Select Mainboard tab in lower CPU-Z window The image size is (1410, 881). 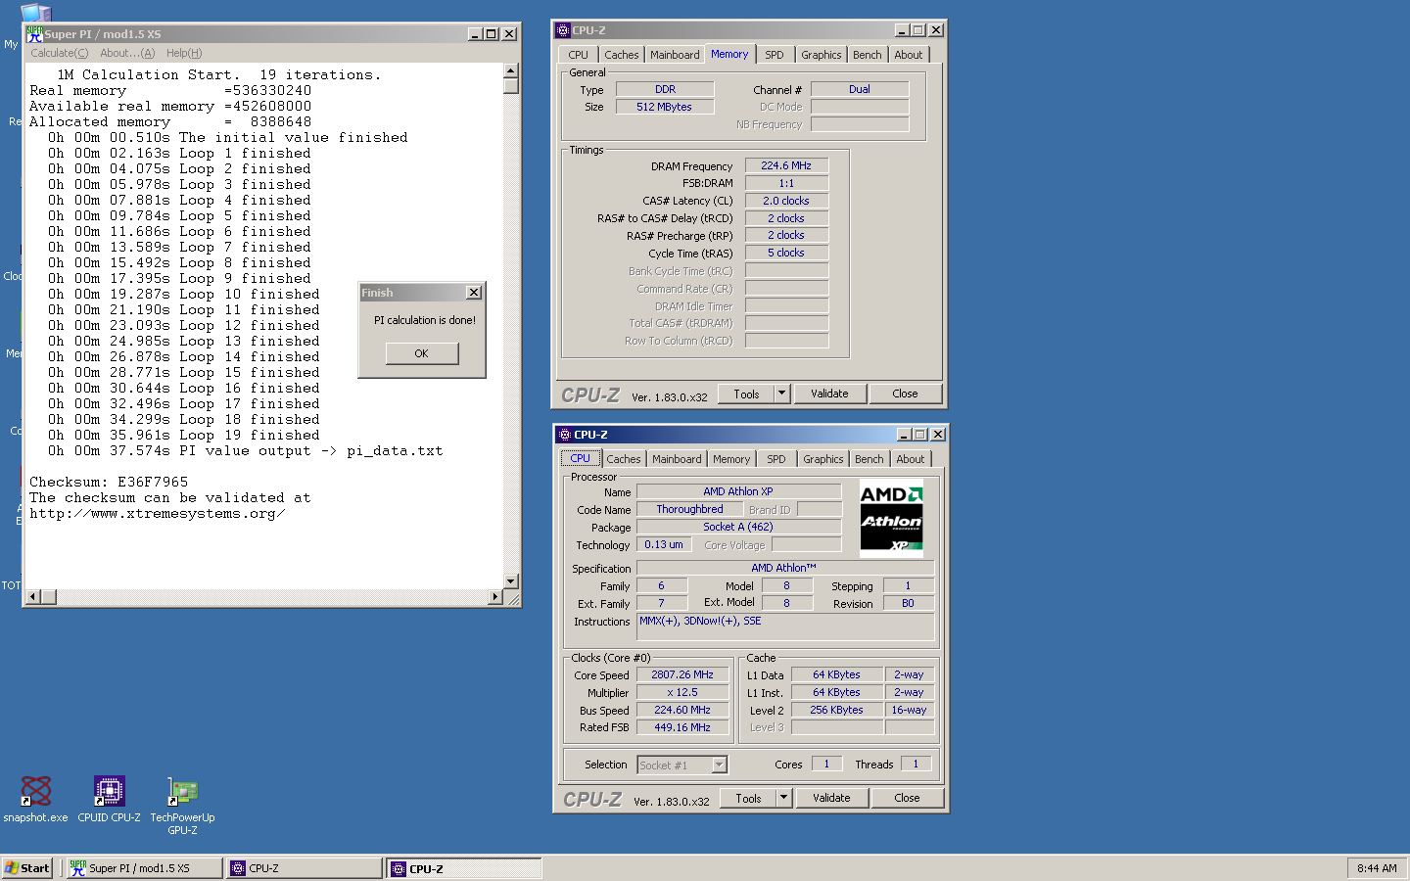(678, 459)
